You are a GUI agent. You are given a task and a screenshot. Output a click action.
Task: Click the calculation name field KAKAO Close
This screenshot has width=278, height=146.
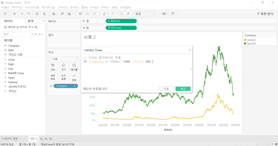point(97,50)
